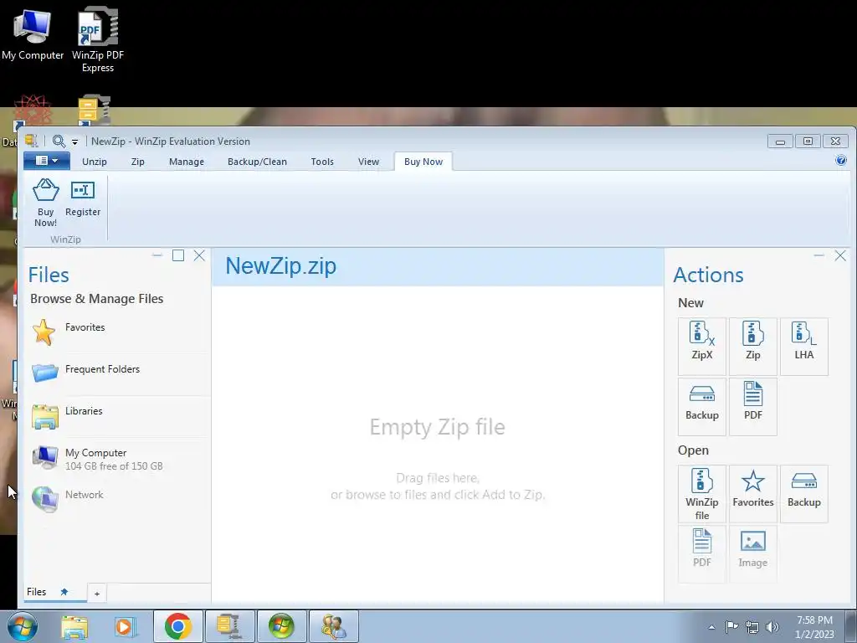Image resolution: width=857 pixels, height=643 pixels.
Task: Minimize the Files pane
Action: click(157, 255)
